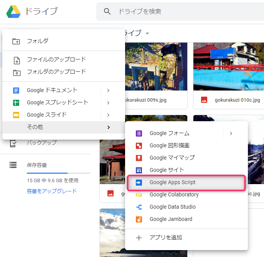This screenshot has width=264, height=257.
Task: Select Google スプレッドシート from the menu
Action: pyautogui.click(x=51, y=103)
